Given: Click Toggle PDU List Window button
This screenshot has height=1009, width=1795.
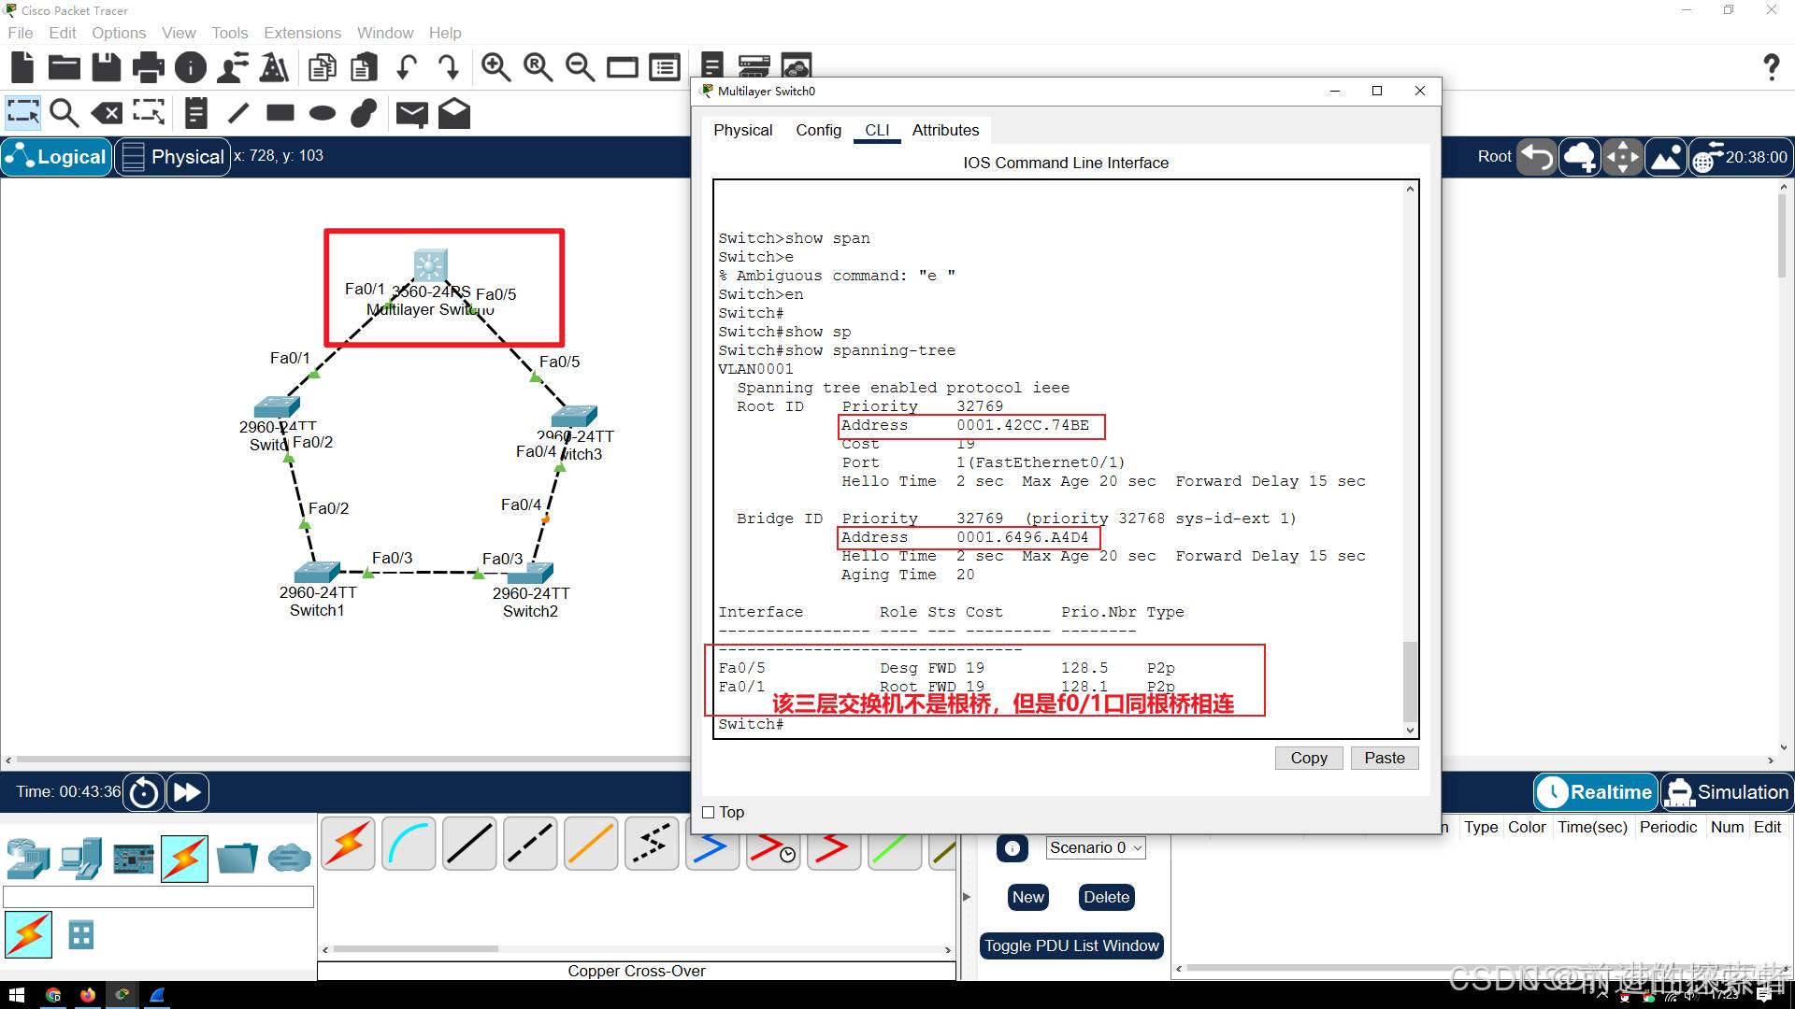Looking at the screenshot, I should (1071, 945).
